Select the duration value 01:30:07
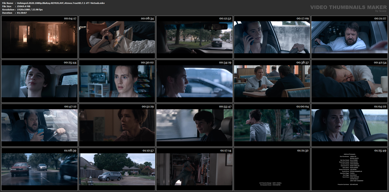 22,13
